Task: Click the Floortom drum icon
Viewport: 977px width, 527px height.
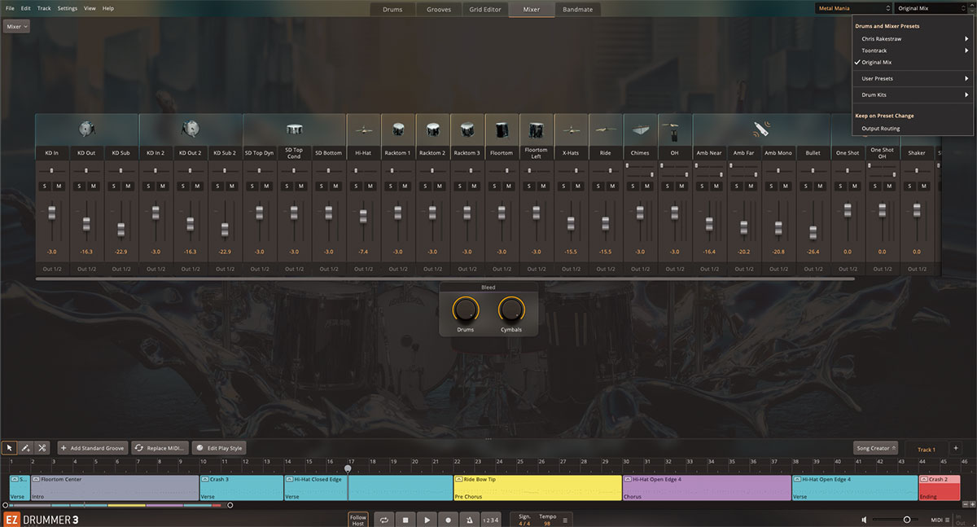Action: coord(502,130)
